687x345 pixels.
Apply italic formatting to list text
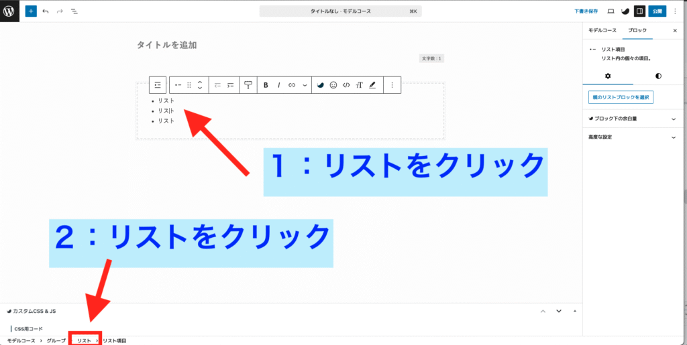point(278,85)
